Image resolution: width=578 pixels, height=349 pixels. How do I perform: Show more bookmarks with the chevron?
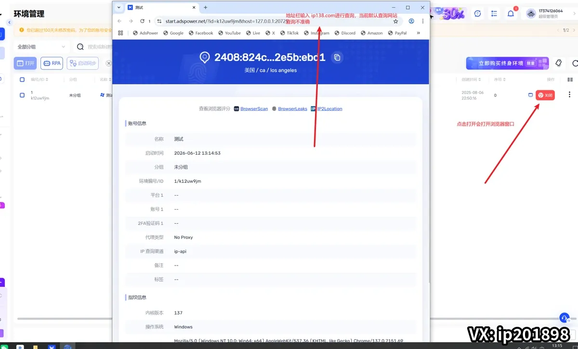coord(418,33)
